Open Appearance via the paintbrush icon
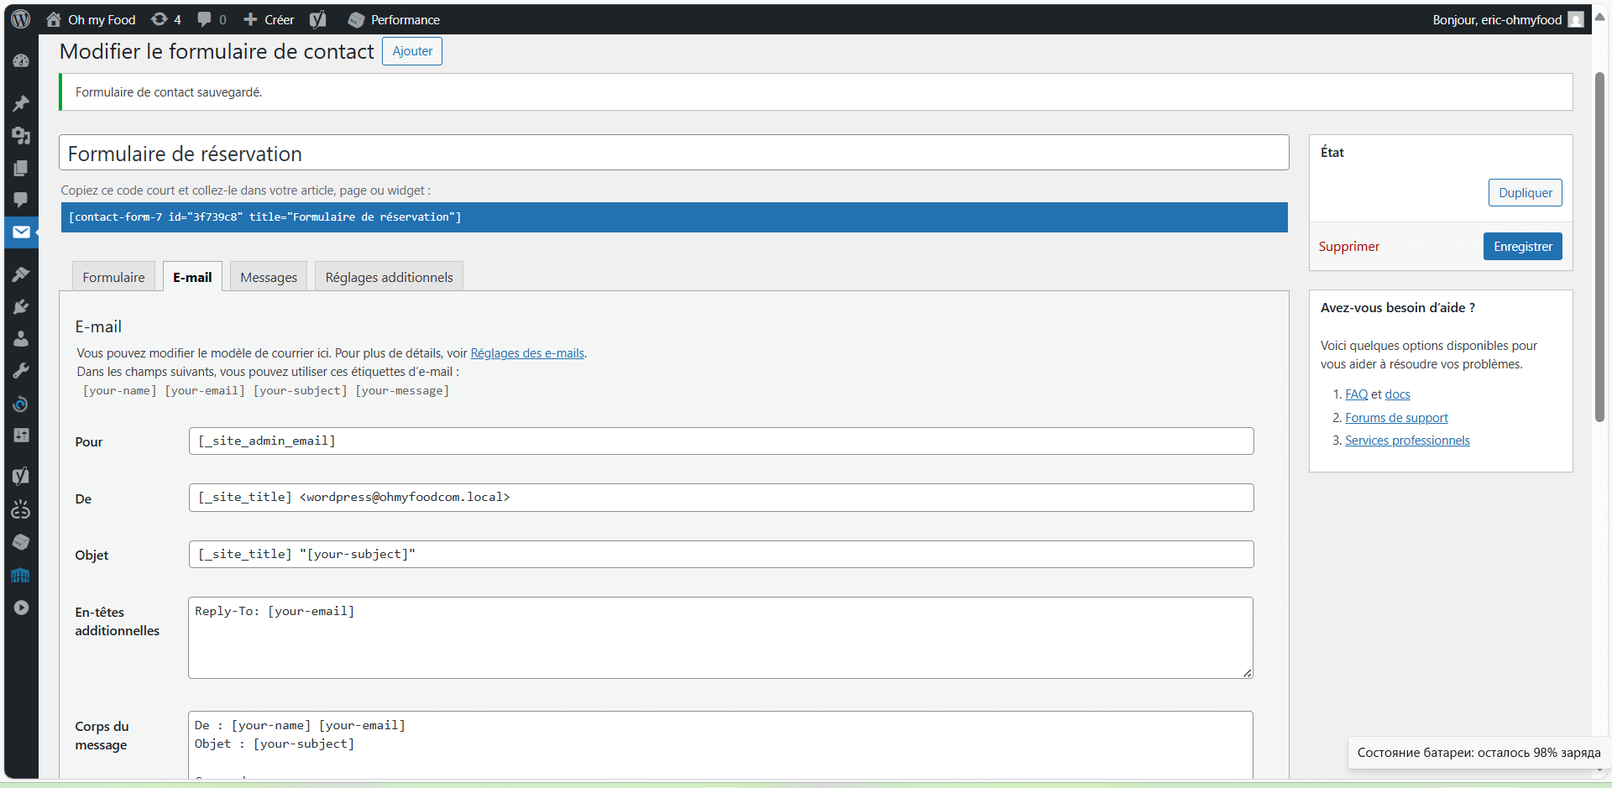 coord(21,274)
